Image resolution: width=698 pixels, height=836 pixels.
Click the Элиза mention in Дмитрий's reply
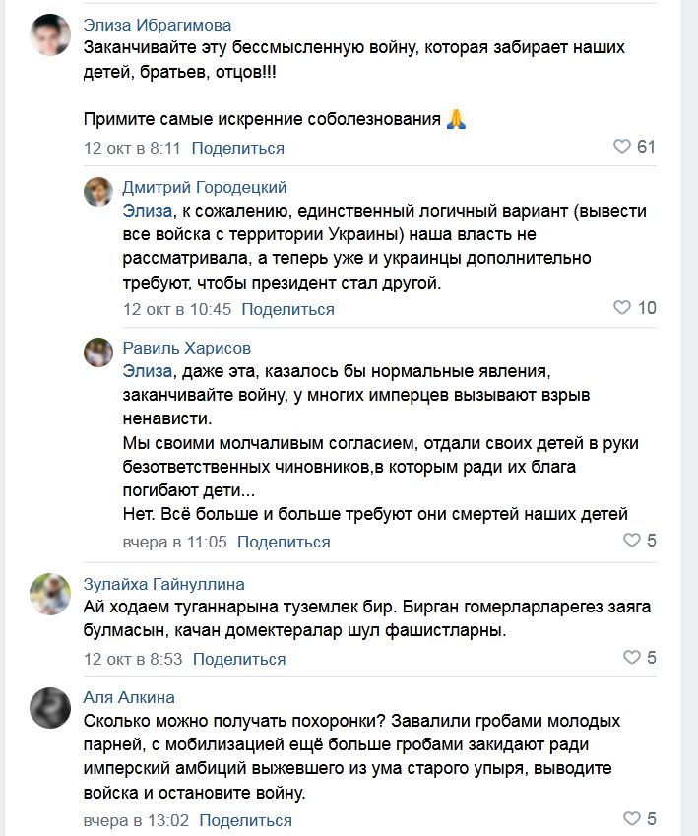(x=147, y=211)
